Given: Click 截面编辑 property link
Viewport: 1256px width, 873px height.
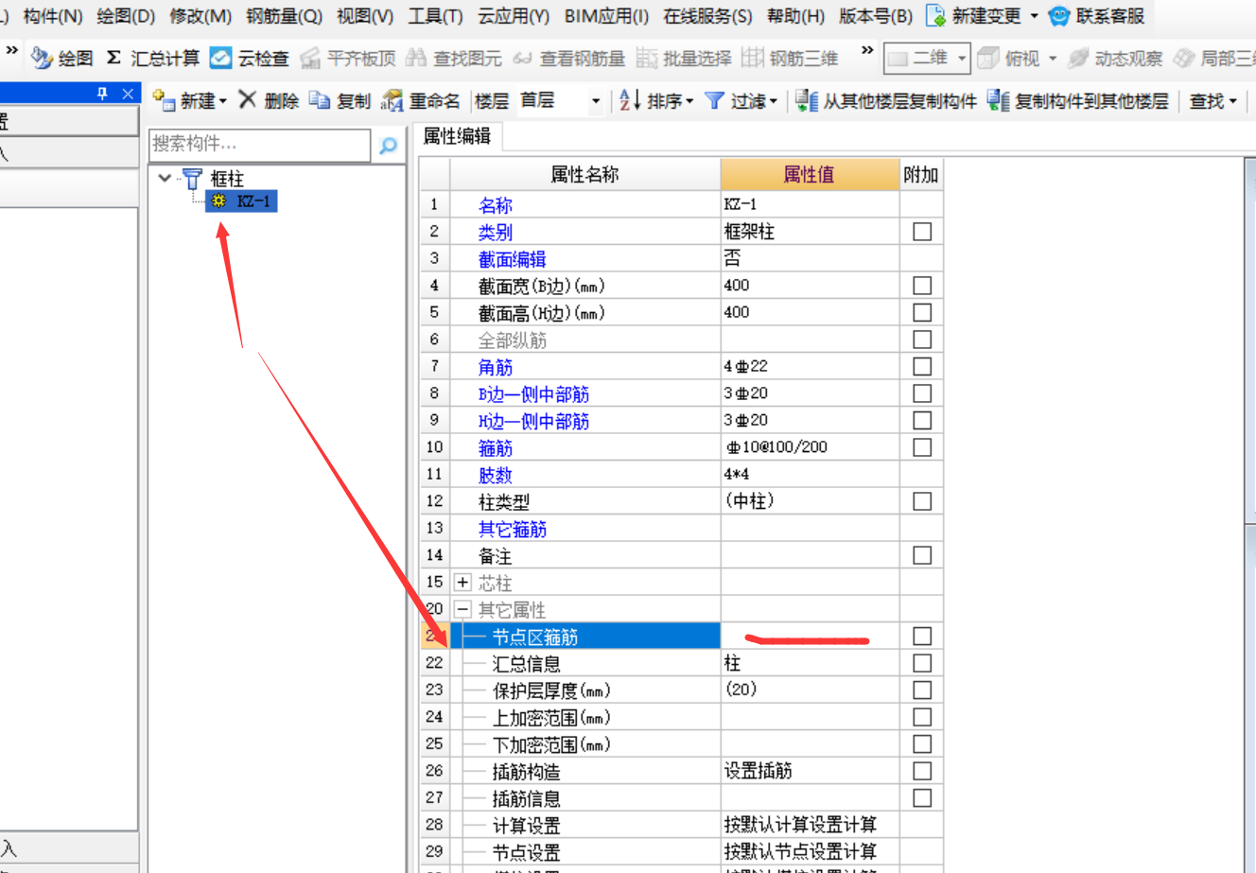Looking at the screenshot, I should coord(513,259).
